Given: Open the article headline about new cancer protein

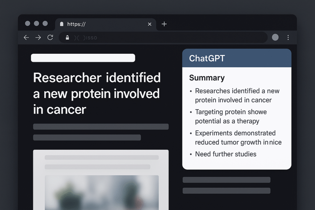Looking at the screenshot, I should point(97,94).
